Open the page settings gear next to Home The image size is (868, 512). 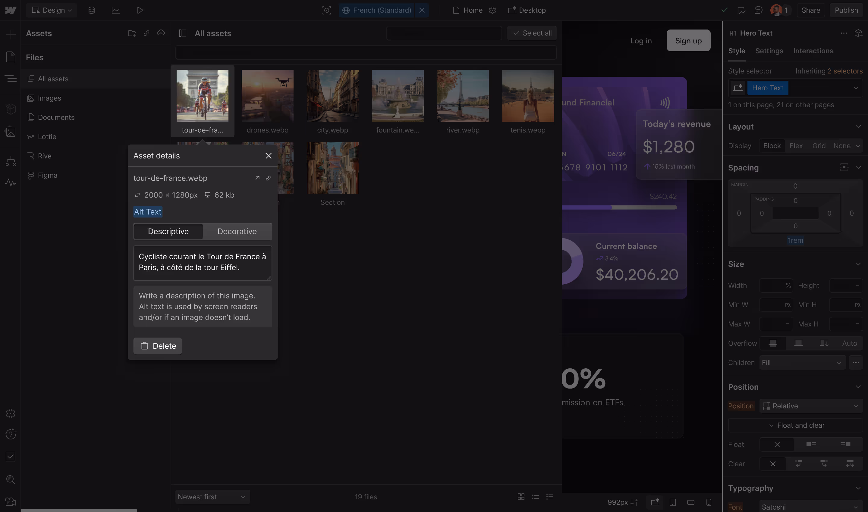point(492,10)
